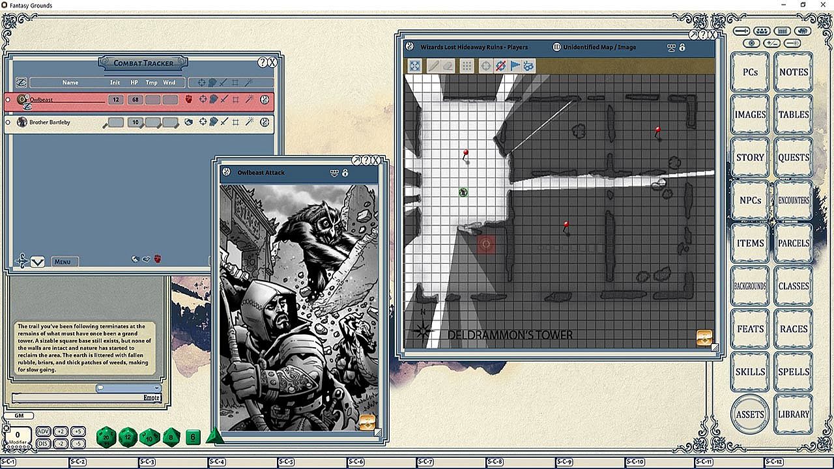Click the fit-to-window icon in map toolbar
Image resolution: width=834 pixels, height=469 pixels.
(x=414, y=66)
